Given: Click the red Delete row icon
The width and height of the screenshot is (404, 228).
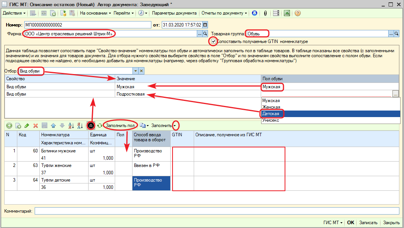Looking at the screenshot, I should 35,126.
